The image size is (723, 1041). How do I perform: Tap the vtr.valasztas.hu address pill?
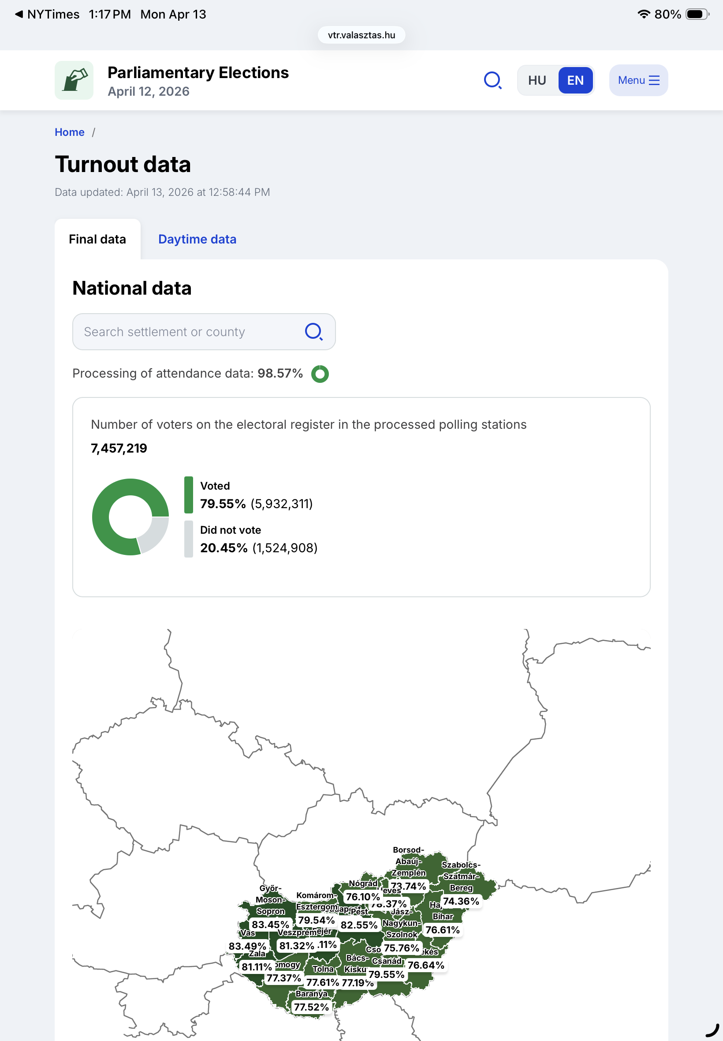pos(361,35)
